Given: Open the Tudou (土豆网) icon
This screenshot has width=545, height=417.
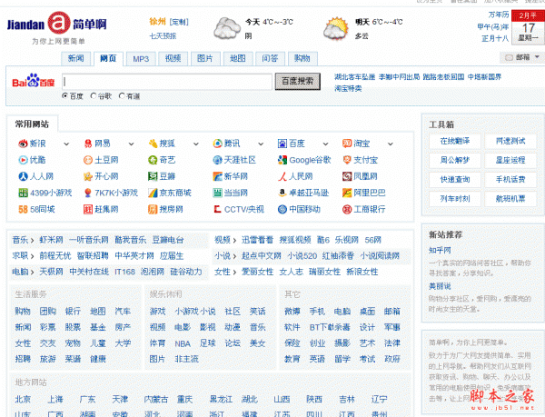Looking at the screenshot, I should (x=88, y=160).
